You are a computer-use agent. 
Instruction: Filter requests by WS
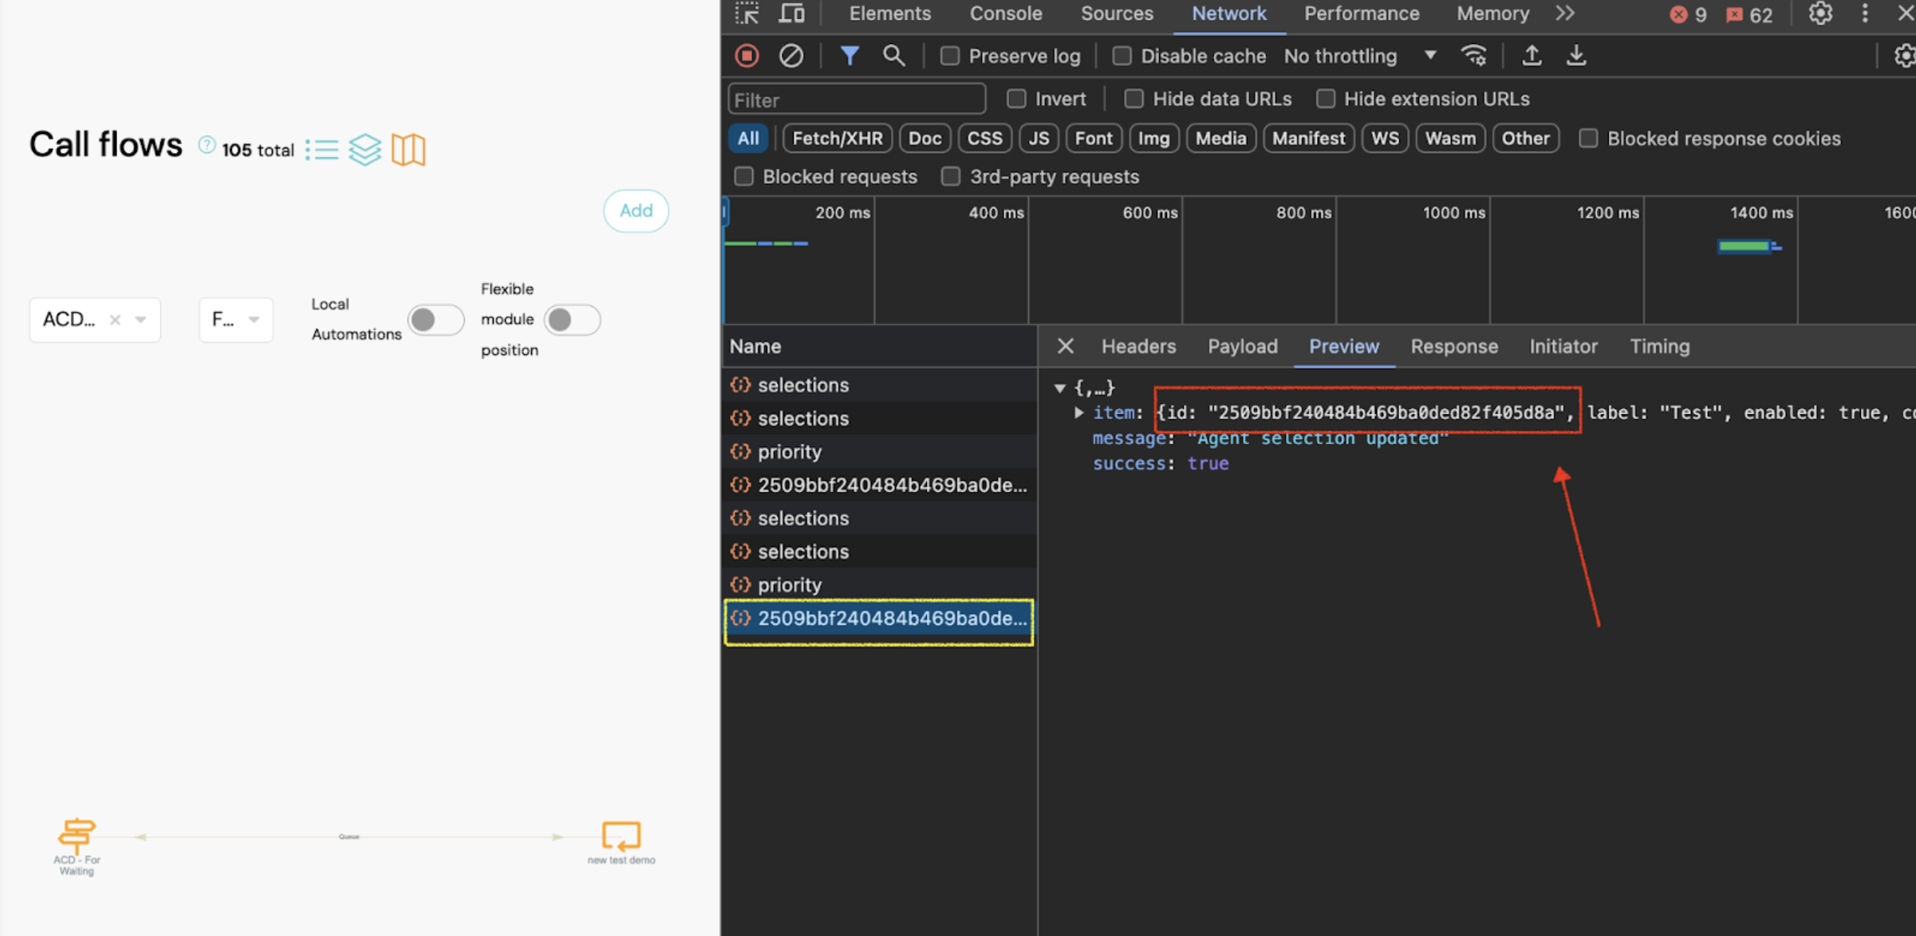click(1385, 139)
